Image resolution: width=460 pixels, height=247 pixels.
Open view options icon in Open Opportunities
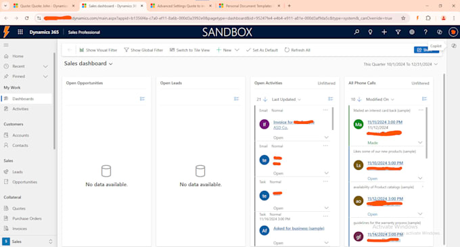pyautogui.click(x=142, y=99)
